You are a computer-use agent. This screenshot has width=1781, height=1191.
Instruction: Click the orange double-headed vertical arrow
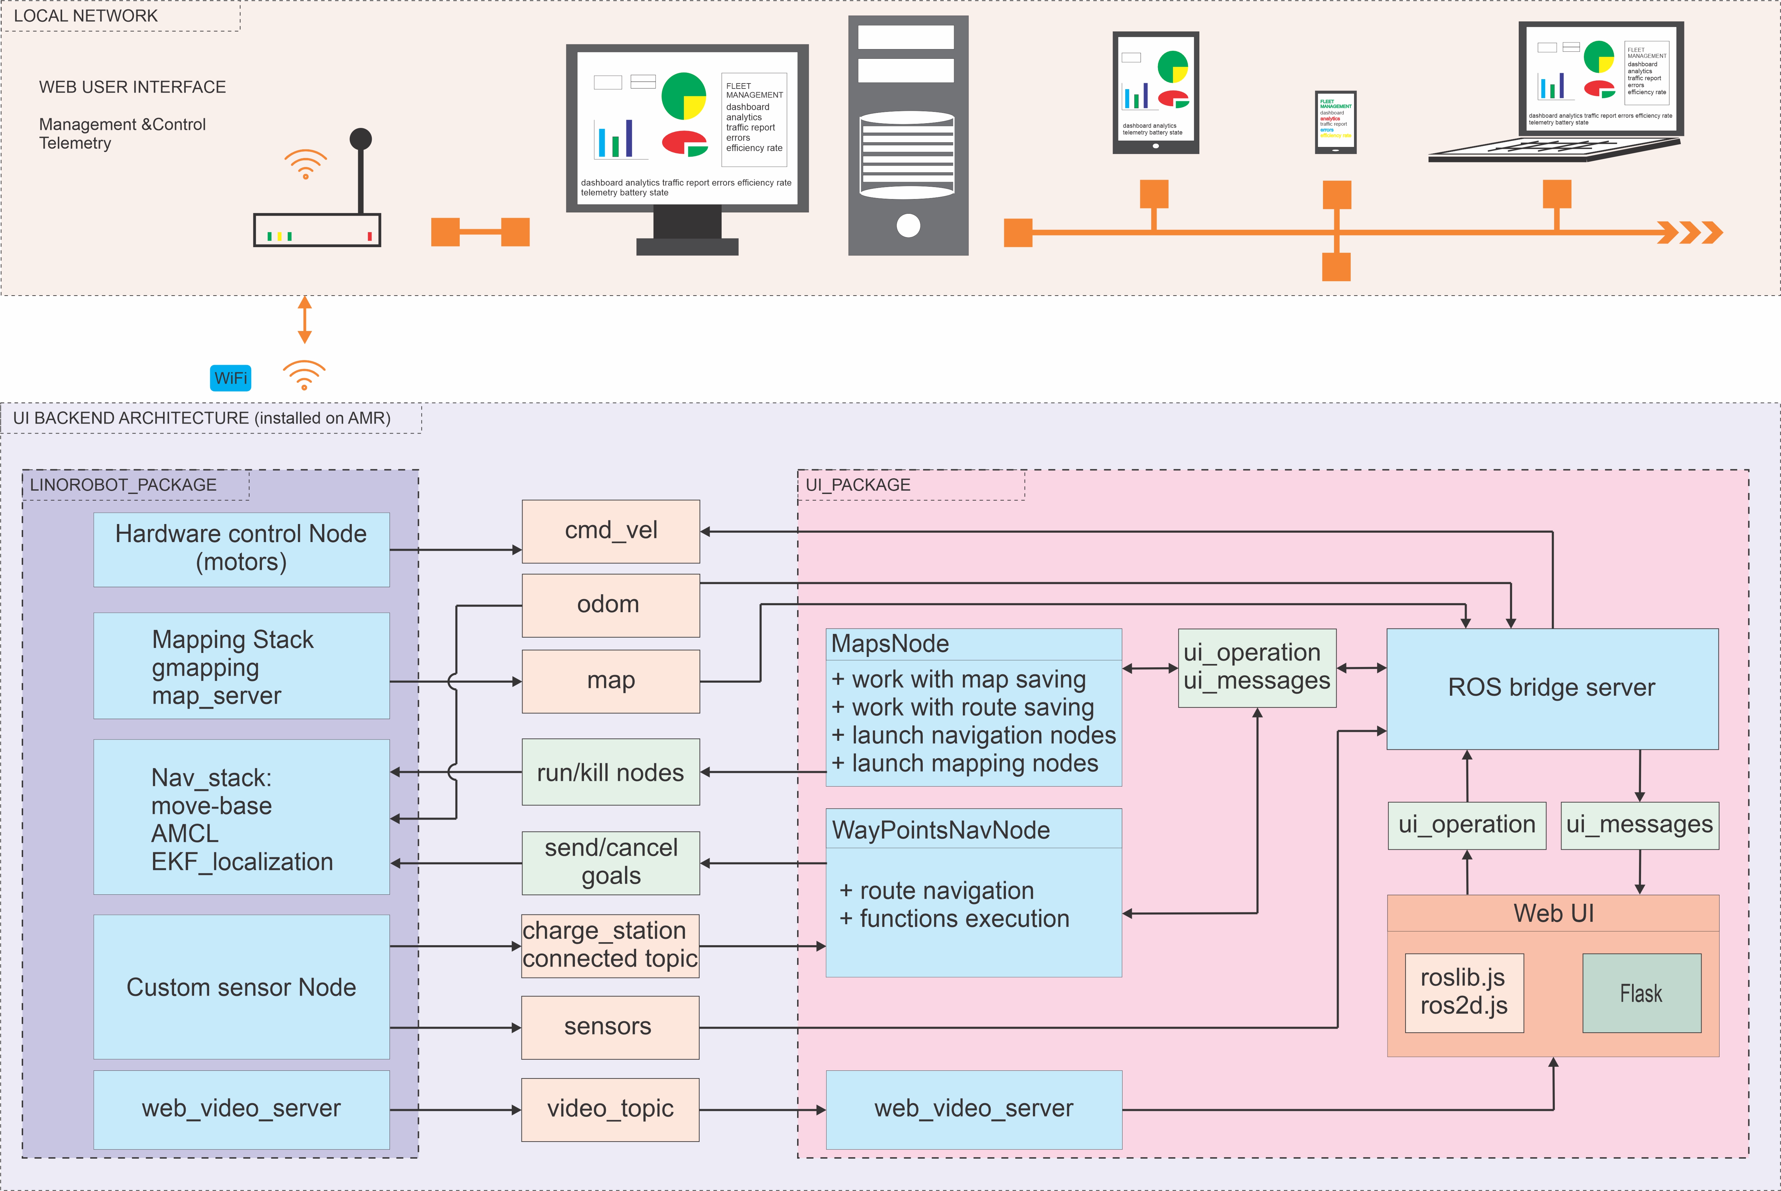[305, 320]
